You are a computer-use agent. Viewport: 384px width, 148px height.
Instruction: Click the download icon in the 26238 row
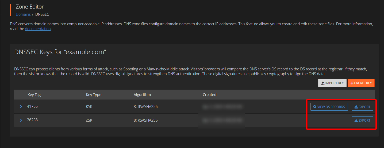[x=356, y=121]
